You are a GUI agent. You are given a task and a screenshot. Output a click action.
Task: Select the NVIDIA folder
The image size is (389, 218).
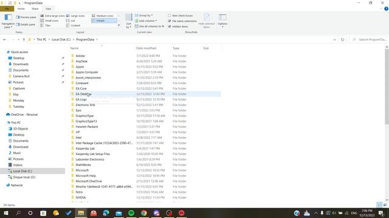pyautogui.click(x=81, y=197)
